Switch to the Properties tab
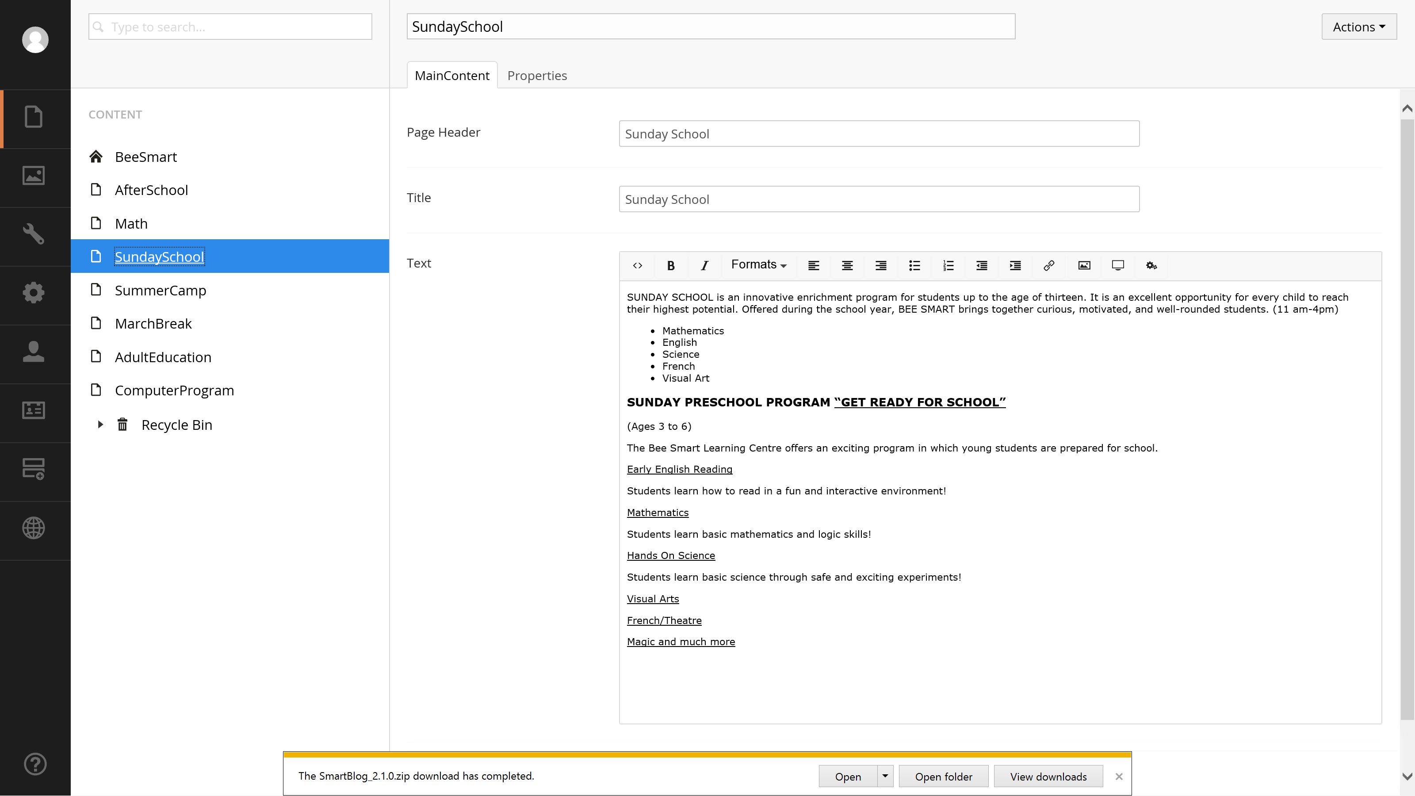The width and height of the screenshot is (1415, 796). coord(537,76)
